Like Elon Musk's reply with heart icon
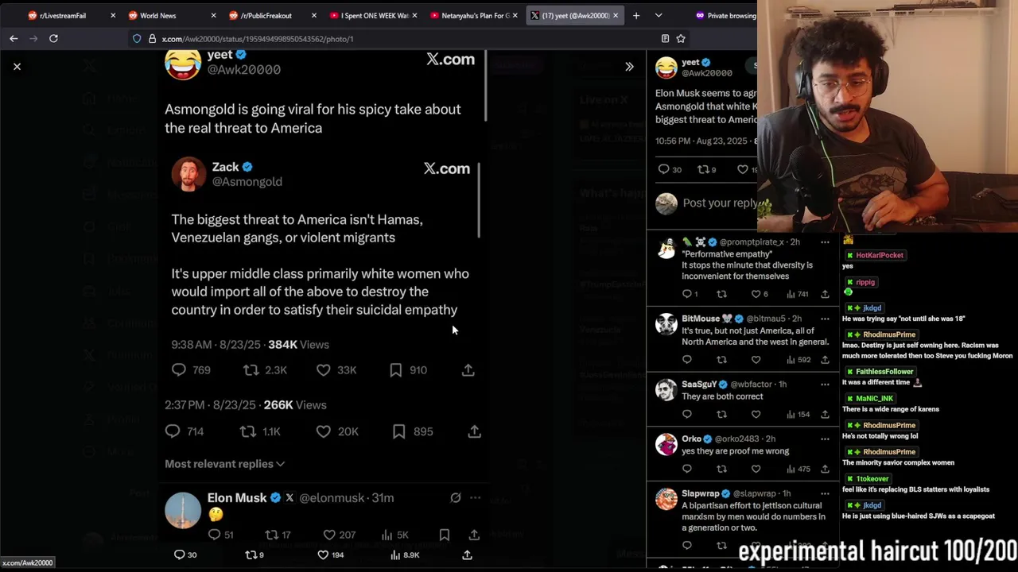The image size is (1018, 572). pos(329,535)
